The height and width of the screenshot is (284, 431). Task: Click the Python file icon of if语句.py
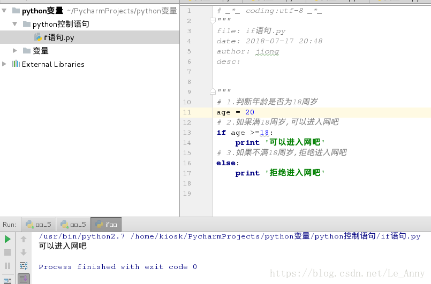tap(37, 37)
